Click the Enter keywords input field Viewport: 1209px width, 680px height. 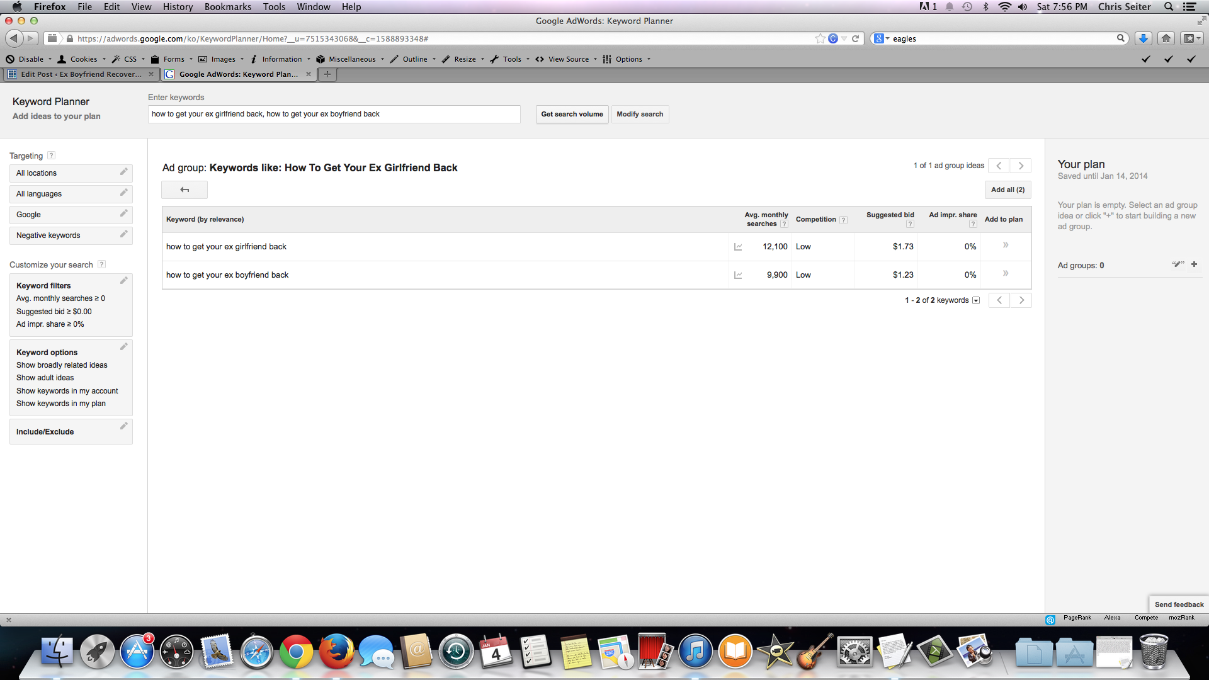334,114
